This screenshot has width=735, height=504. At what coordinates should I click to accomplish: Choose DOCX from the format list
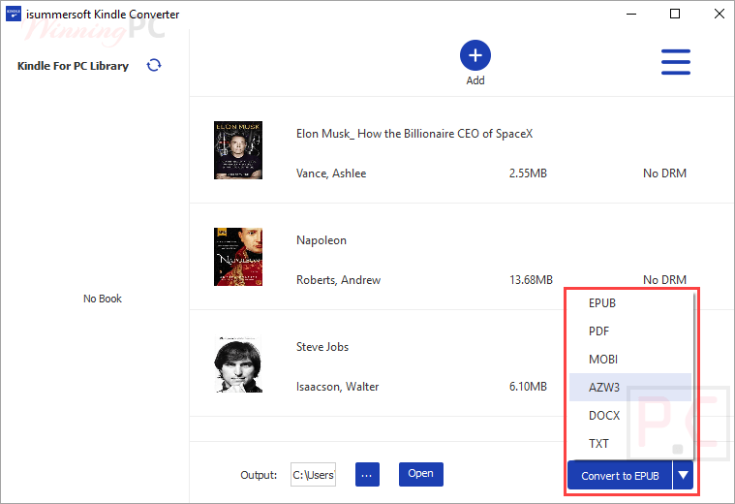pos(630,415)
